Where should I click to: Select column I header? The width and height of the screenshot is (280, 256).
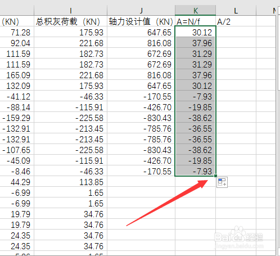tap(70, 10)
